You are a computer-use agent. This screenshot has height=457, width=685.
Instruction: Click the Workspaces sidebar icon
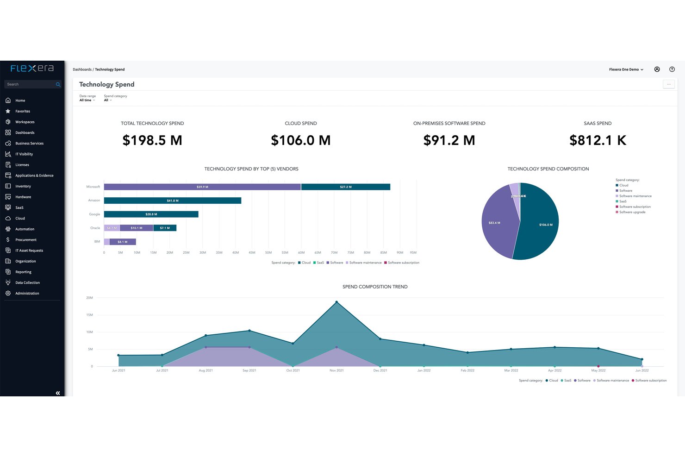coord(8,122)
